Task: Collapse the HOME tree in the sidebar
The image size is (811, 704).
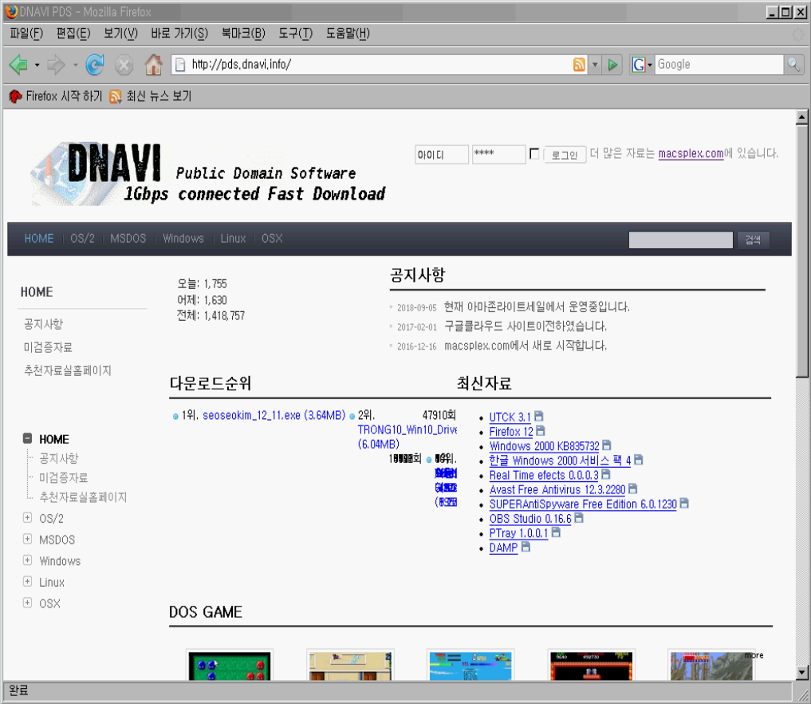Action: (26, 438)
